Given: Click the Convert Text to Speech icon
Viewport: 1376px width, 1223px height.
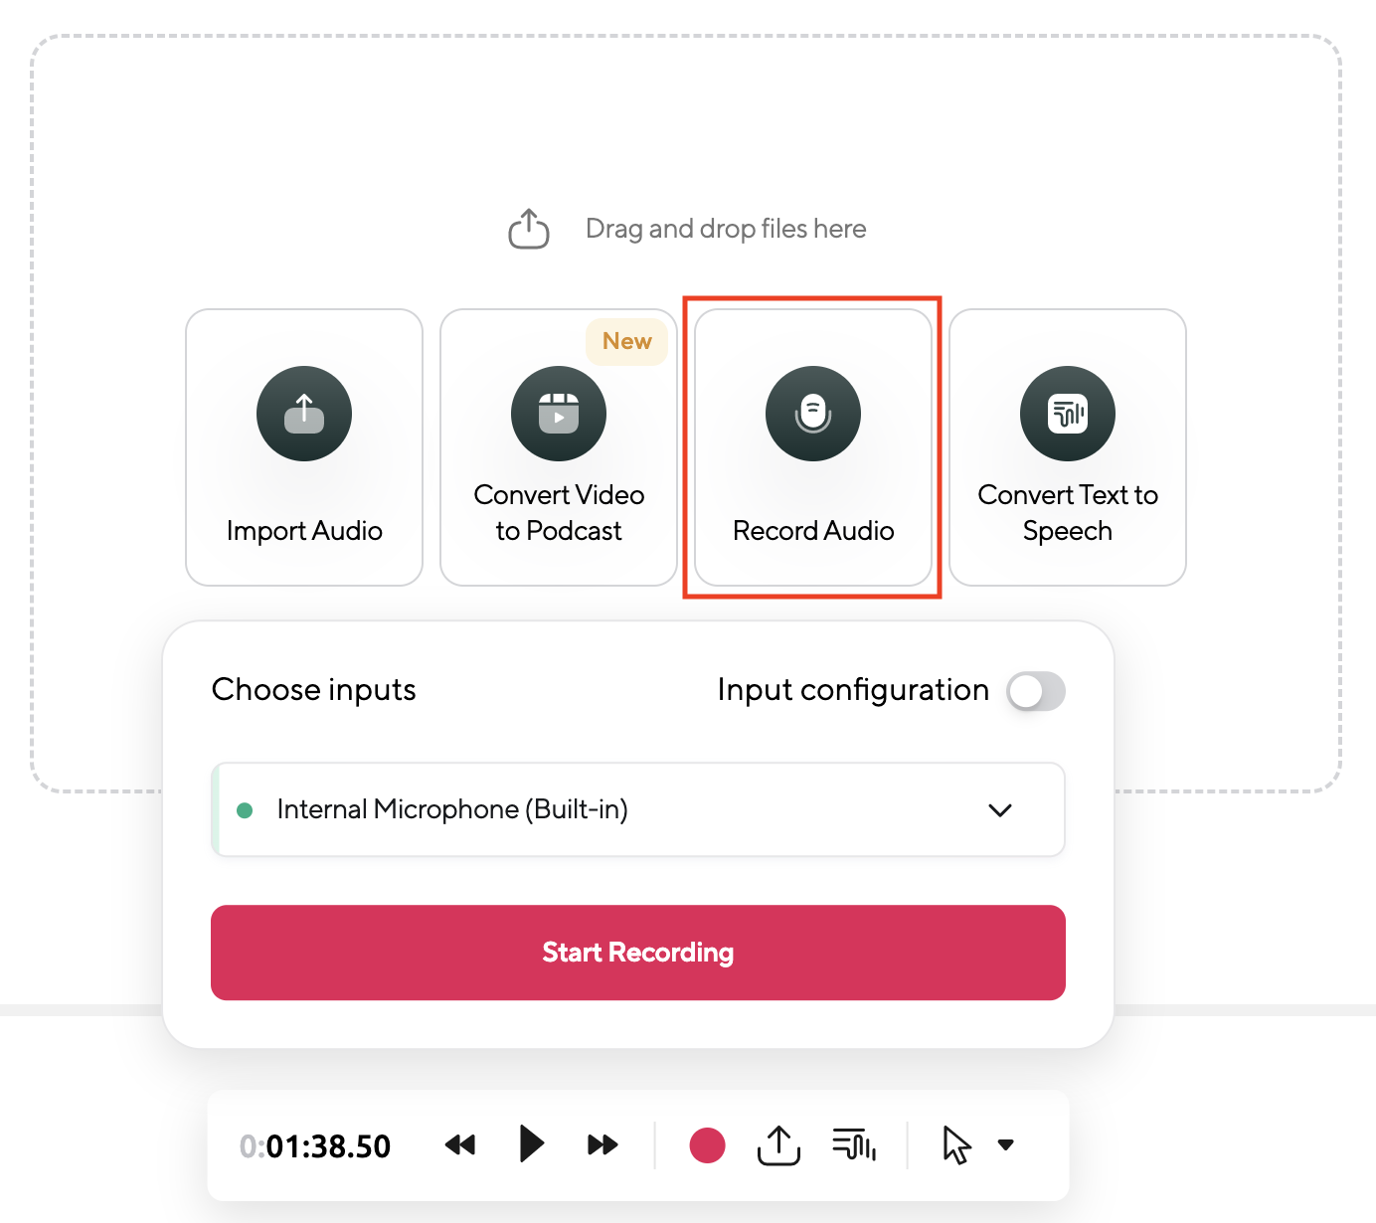Looking at the screenshot, I should (1068, 414).
